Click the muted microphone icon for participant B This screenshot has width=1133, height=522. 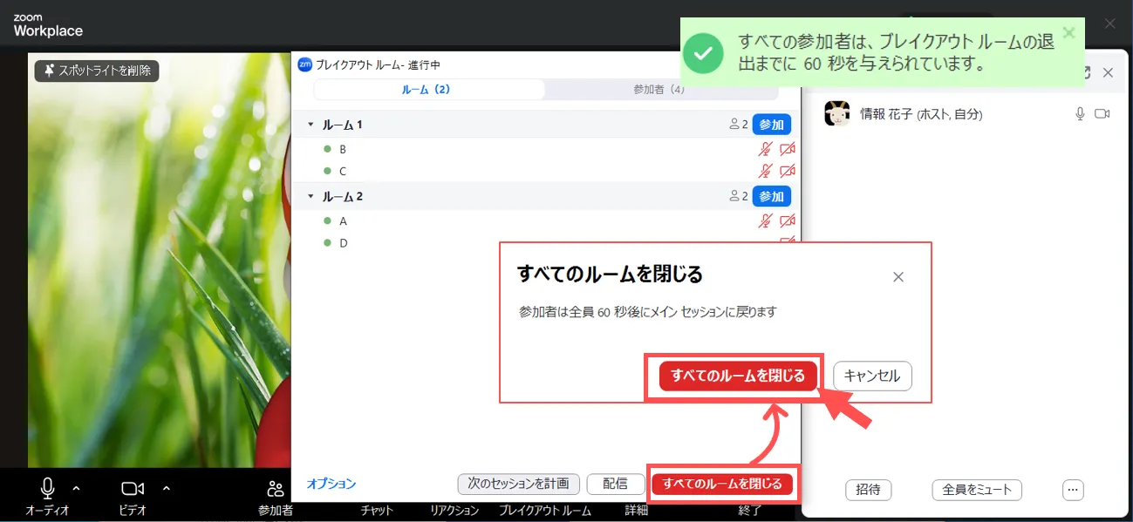pos(765,149)
